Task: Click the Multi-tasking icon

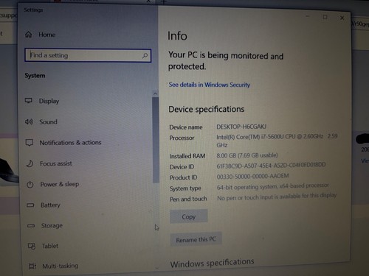Action: coord(32,266)
